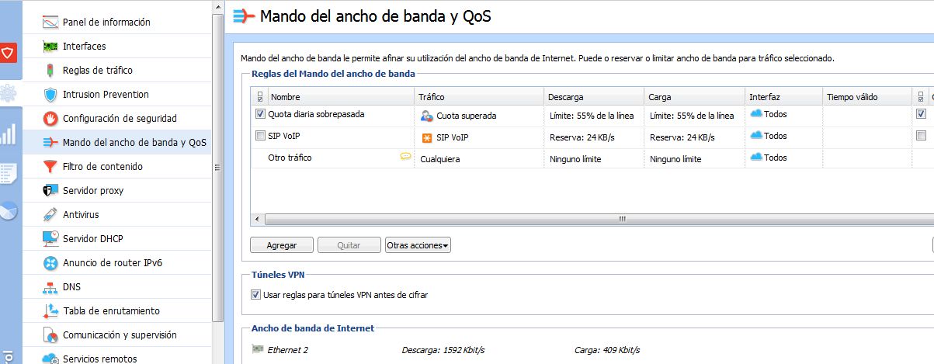The width and height of the screenshot is (934, 364).
Task: Open Reglas de tráfico traffic light icon
Action: point(50,71)
